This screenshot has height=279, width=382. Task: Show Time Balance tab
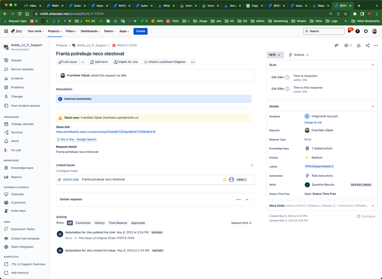click(x=118, y=223)
